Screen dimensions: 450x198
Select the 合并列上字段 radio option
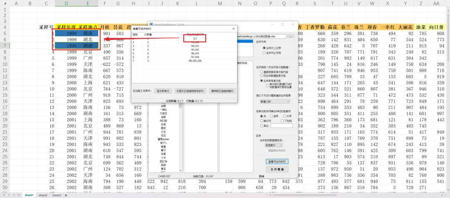pyautogui.click(x=264, y=53)
